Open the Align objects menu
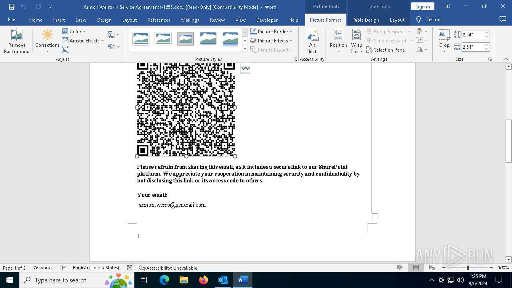 click(422, 31)
